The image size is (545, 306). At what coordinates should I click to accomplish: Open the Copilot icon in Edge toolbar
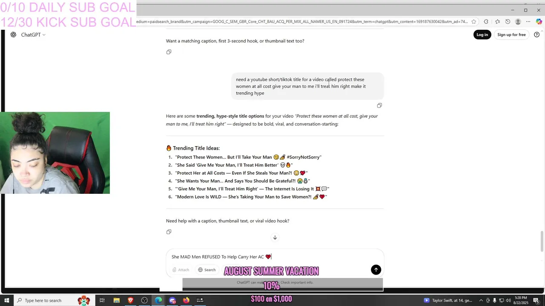pos(539,22)
